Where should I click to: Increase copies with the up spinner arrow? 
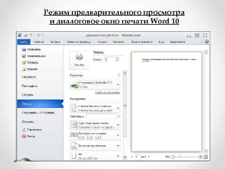117,58
